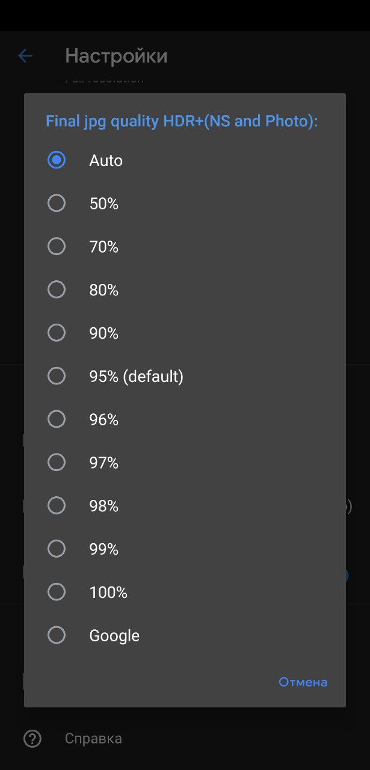
Task: Click the Google label text
Action: 114,636
